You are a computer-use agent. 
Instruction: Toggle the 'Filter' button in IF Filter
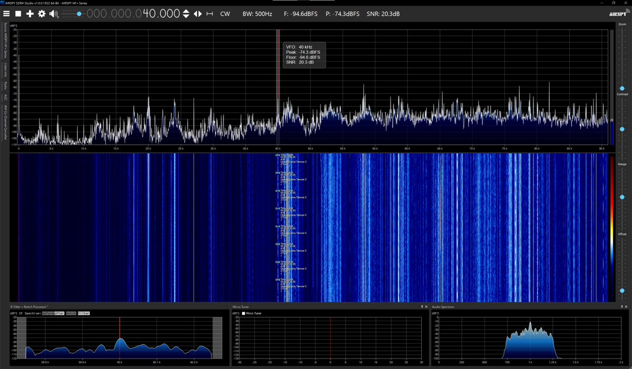click(83, 313)
